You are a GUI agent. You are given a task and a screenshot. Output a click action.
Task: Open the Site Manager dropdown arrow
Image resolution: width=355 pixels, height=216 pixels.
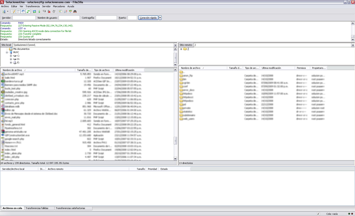click(8, 11)
